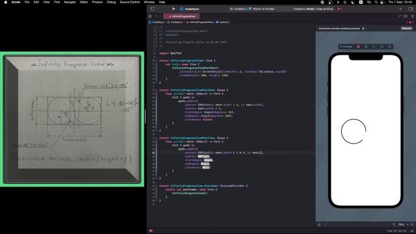416x234 pixels.
Task: Click the bottom left editor error icon
Action: point(151,231)
